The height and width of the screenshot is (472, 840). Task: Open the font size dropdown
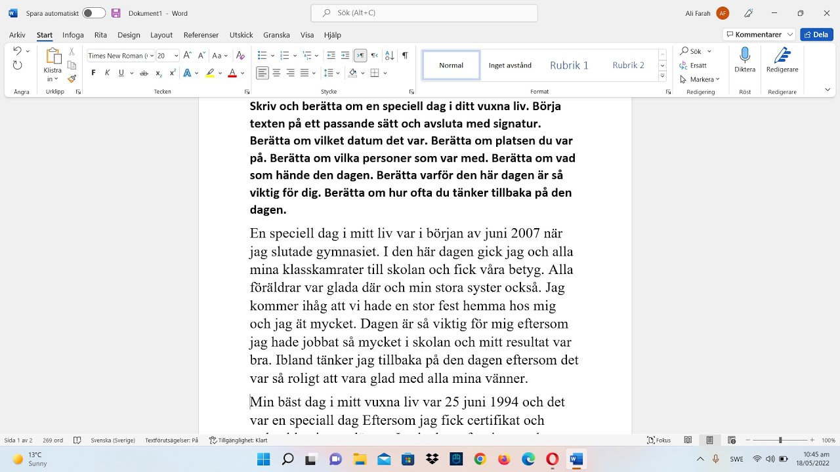[x=177, y=56]
